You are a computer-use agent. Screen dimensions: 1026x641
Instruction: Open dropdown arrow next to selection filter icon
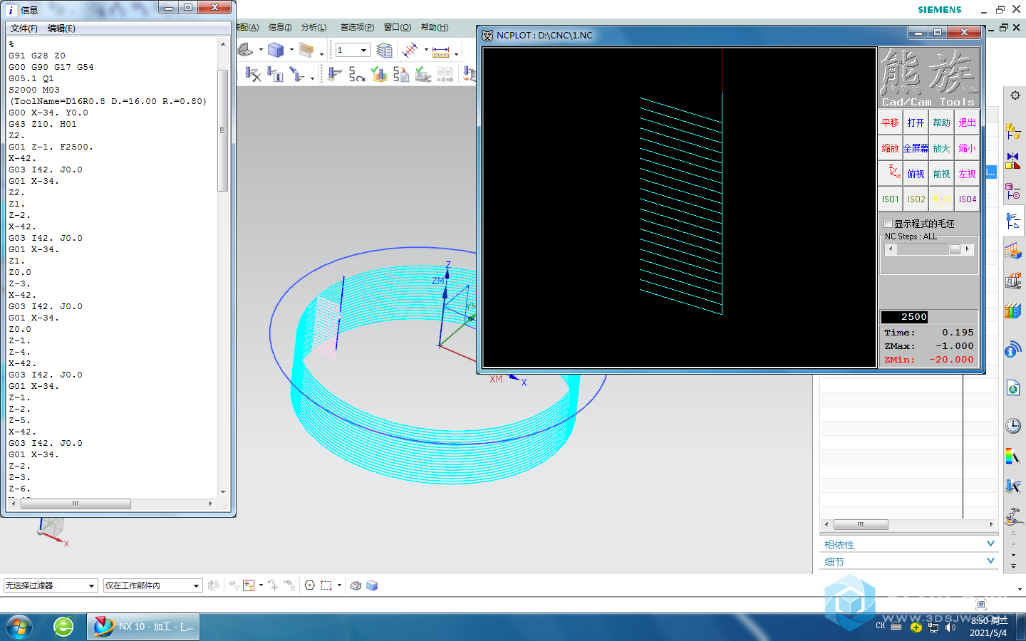pos(261,585)
